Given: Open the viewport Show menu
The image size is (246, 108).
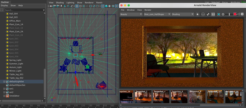Looking at the screenshot, I should point(80,3).
